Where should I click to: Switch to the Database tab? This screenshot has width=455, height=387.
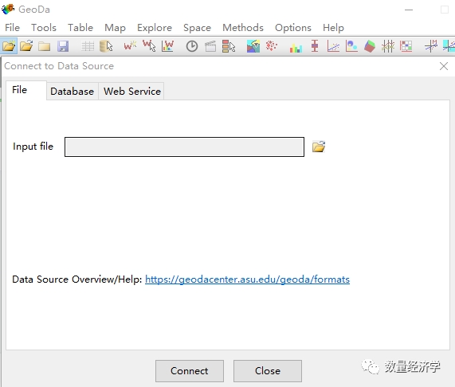[72, 92]
